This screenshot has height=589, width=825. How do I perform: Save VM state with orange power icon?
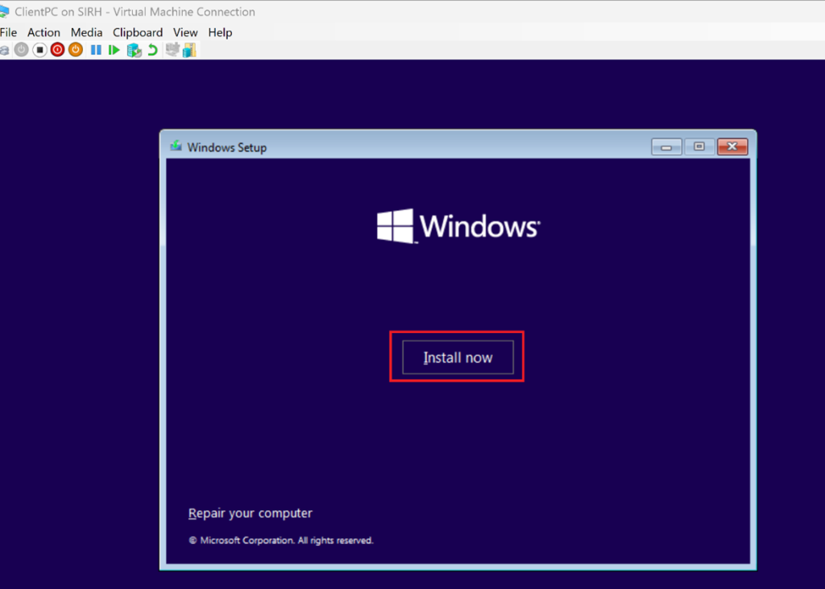pos(75,50)
